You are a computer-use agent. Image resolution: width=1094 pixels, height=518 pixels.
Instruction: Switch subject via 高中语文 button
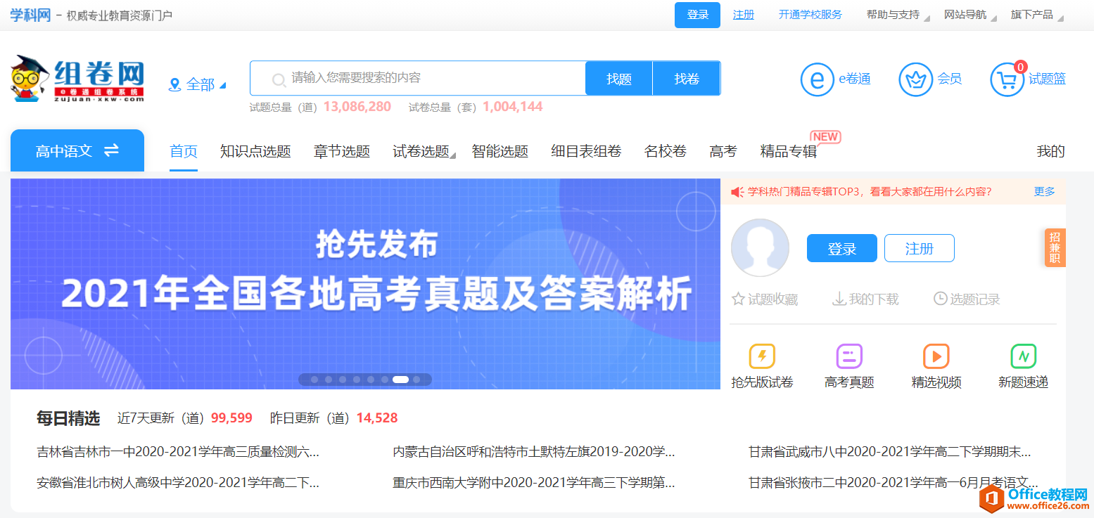(x=77, y=150)
